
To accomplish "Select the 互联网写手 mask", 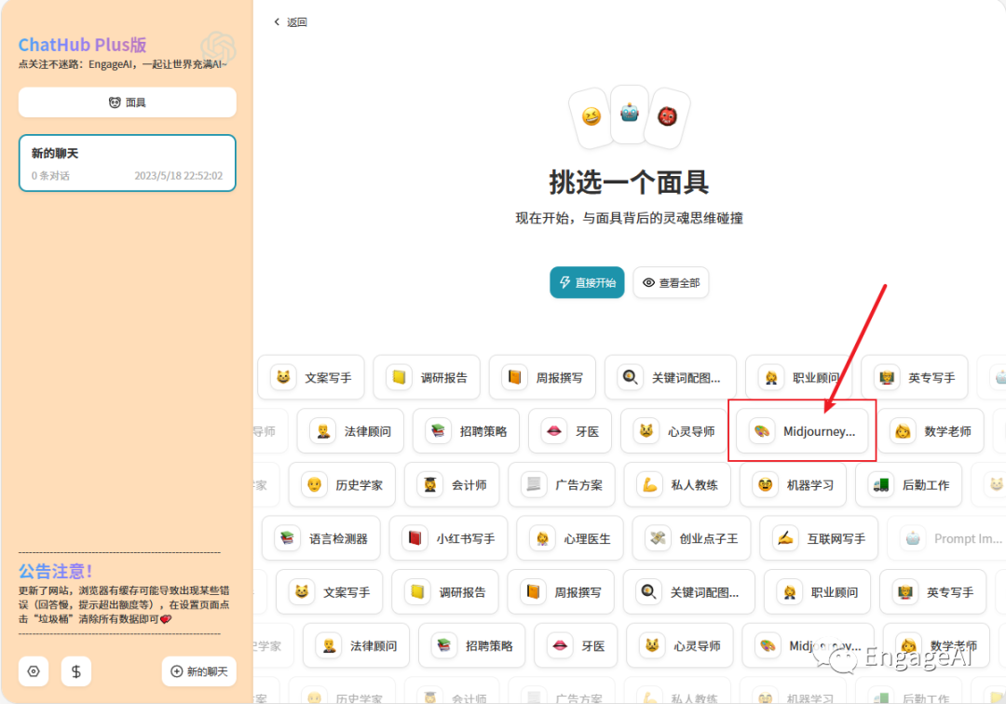I will point(819,538).
